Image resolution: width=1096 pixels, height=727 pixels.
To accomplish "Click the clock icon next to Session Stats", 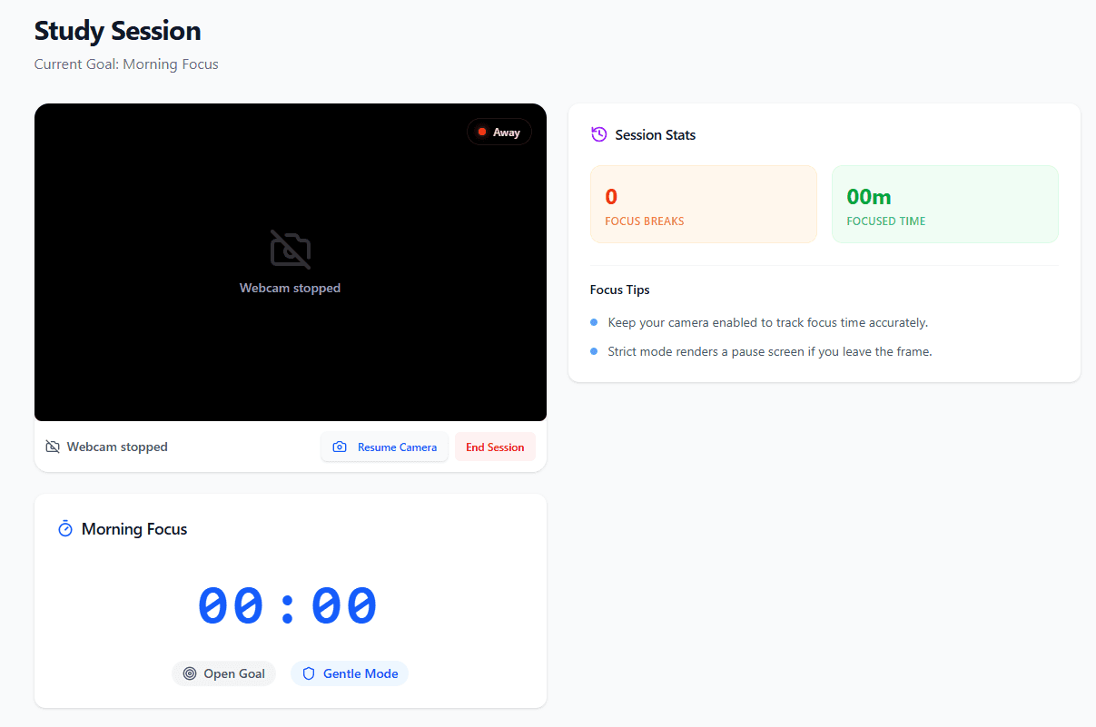I will [x=598, y=133].
